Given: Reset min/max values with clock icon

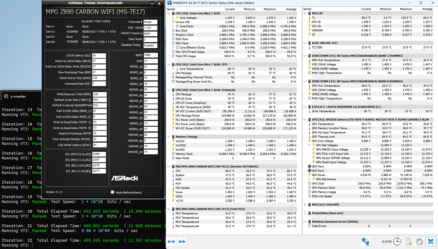Looking at the screenshot, I should 397,242.
